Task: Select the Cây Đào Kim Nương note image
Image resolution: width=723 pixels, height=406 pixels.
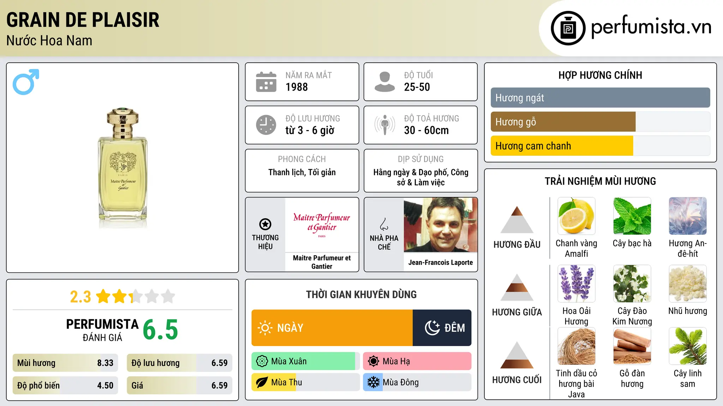Action: coord(632,284)
